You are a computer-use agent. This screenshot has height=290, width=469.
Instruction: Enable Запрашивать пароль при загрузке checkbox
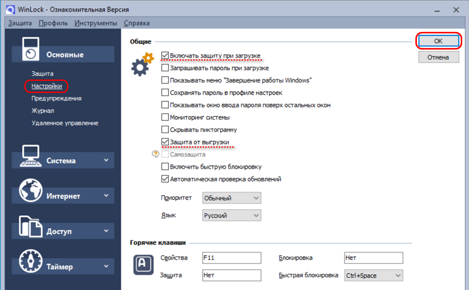[165, 68]
